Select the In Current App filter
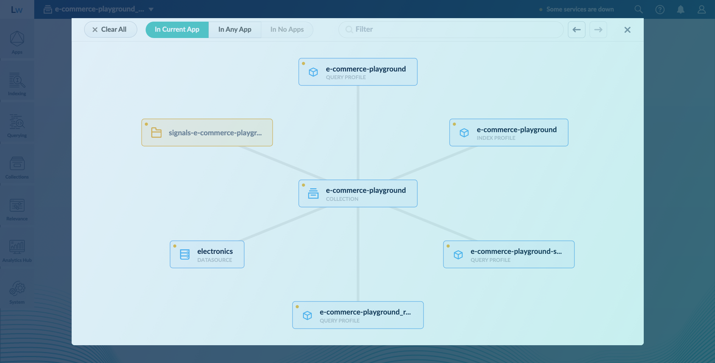The height and width of the screenshot is (363, 715). coord(177,30)
